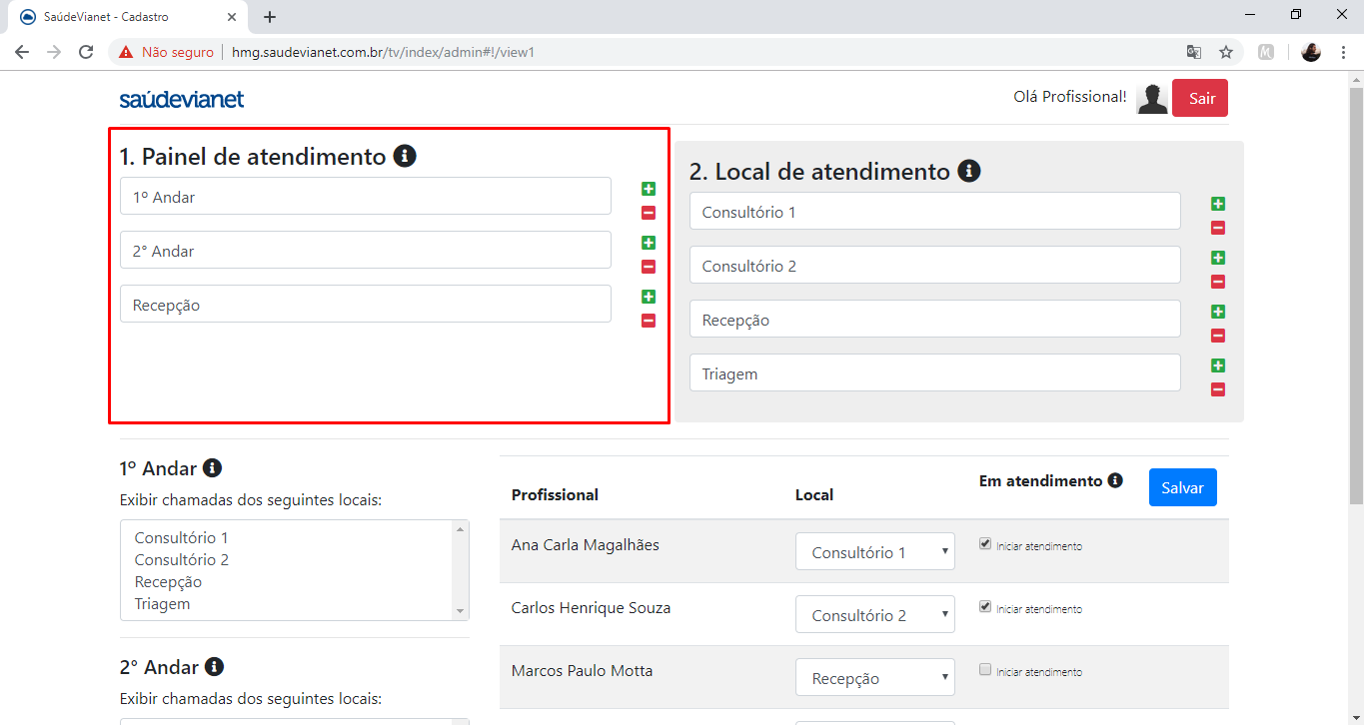Edit the Consultório 1 location field
Screen dimensions: 1364x725
click(x=935, y=211)
